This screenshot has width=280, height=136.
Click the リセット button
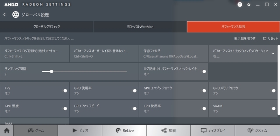pyautogui.click(x=271, y=38)
